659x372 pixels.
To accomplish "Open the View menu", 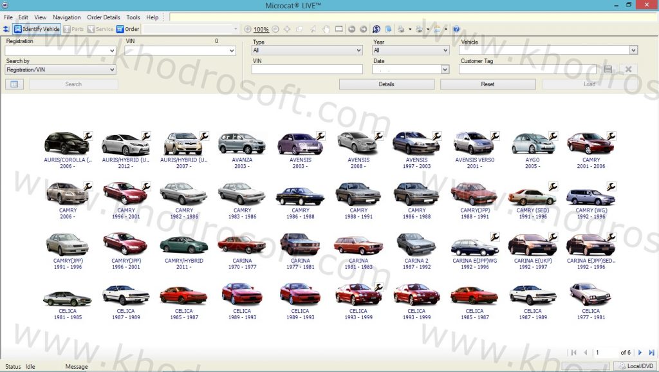I will point(41,17).
